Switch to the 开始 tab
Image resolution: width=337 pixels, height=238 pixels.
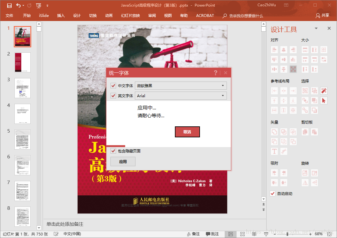point(27,15)
